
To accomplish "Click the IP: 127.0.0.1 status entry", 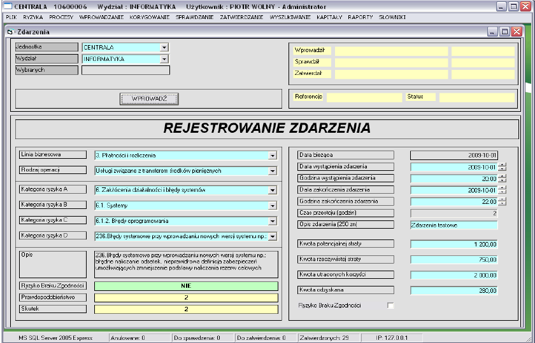I will [x=392, y=338].
